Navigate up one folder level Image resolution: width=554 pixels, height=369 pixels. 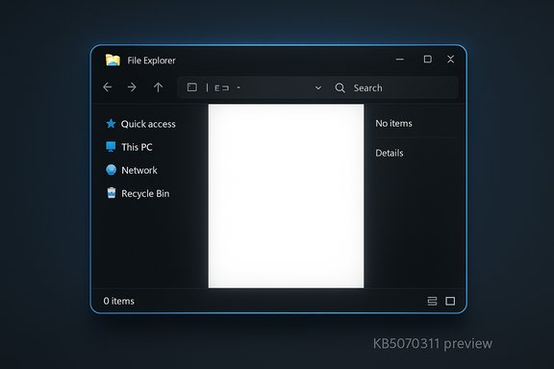coord(159,87)
